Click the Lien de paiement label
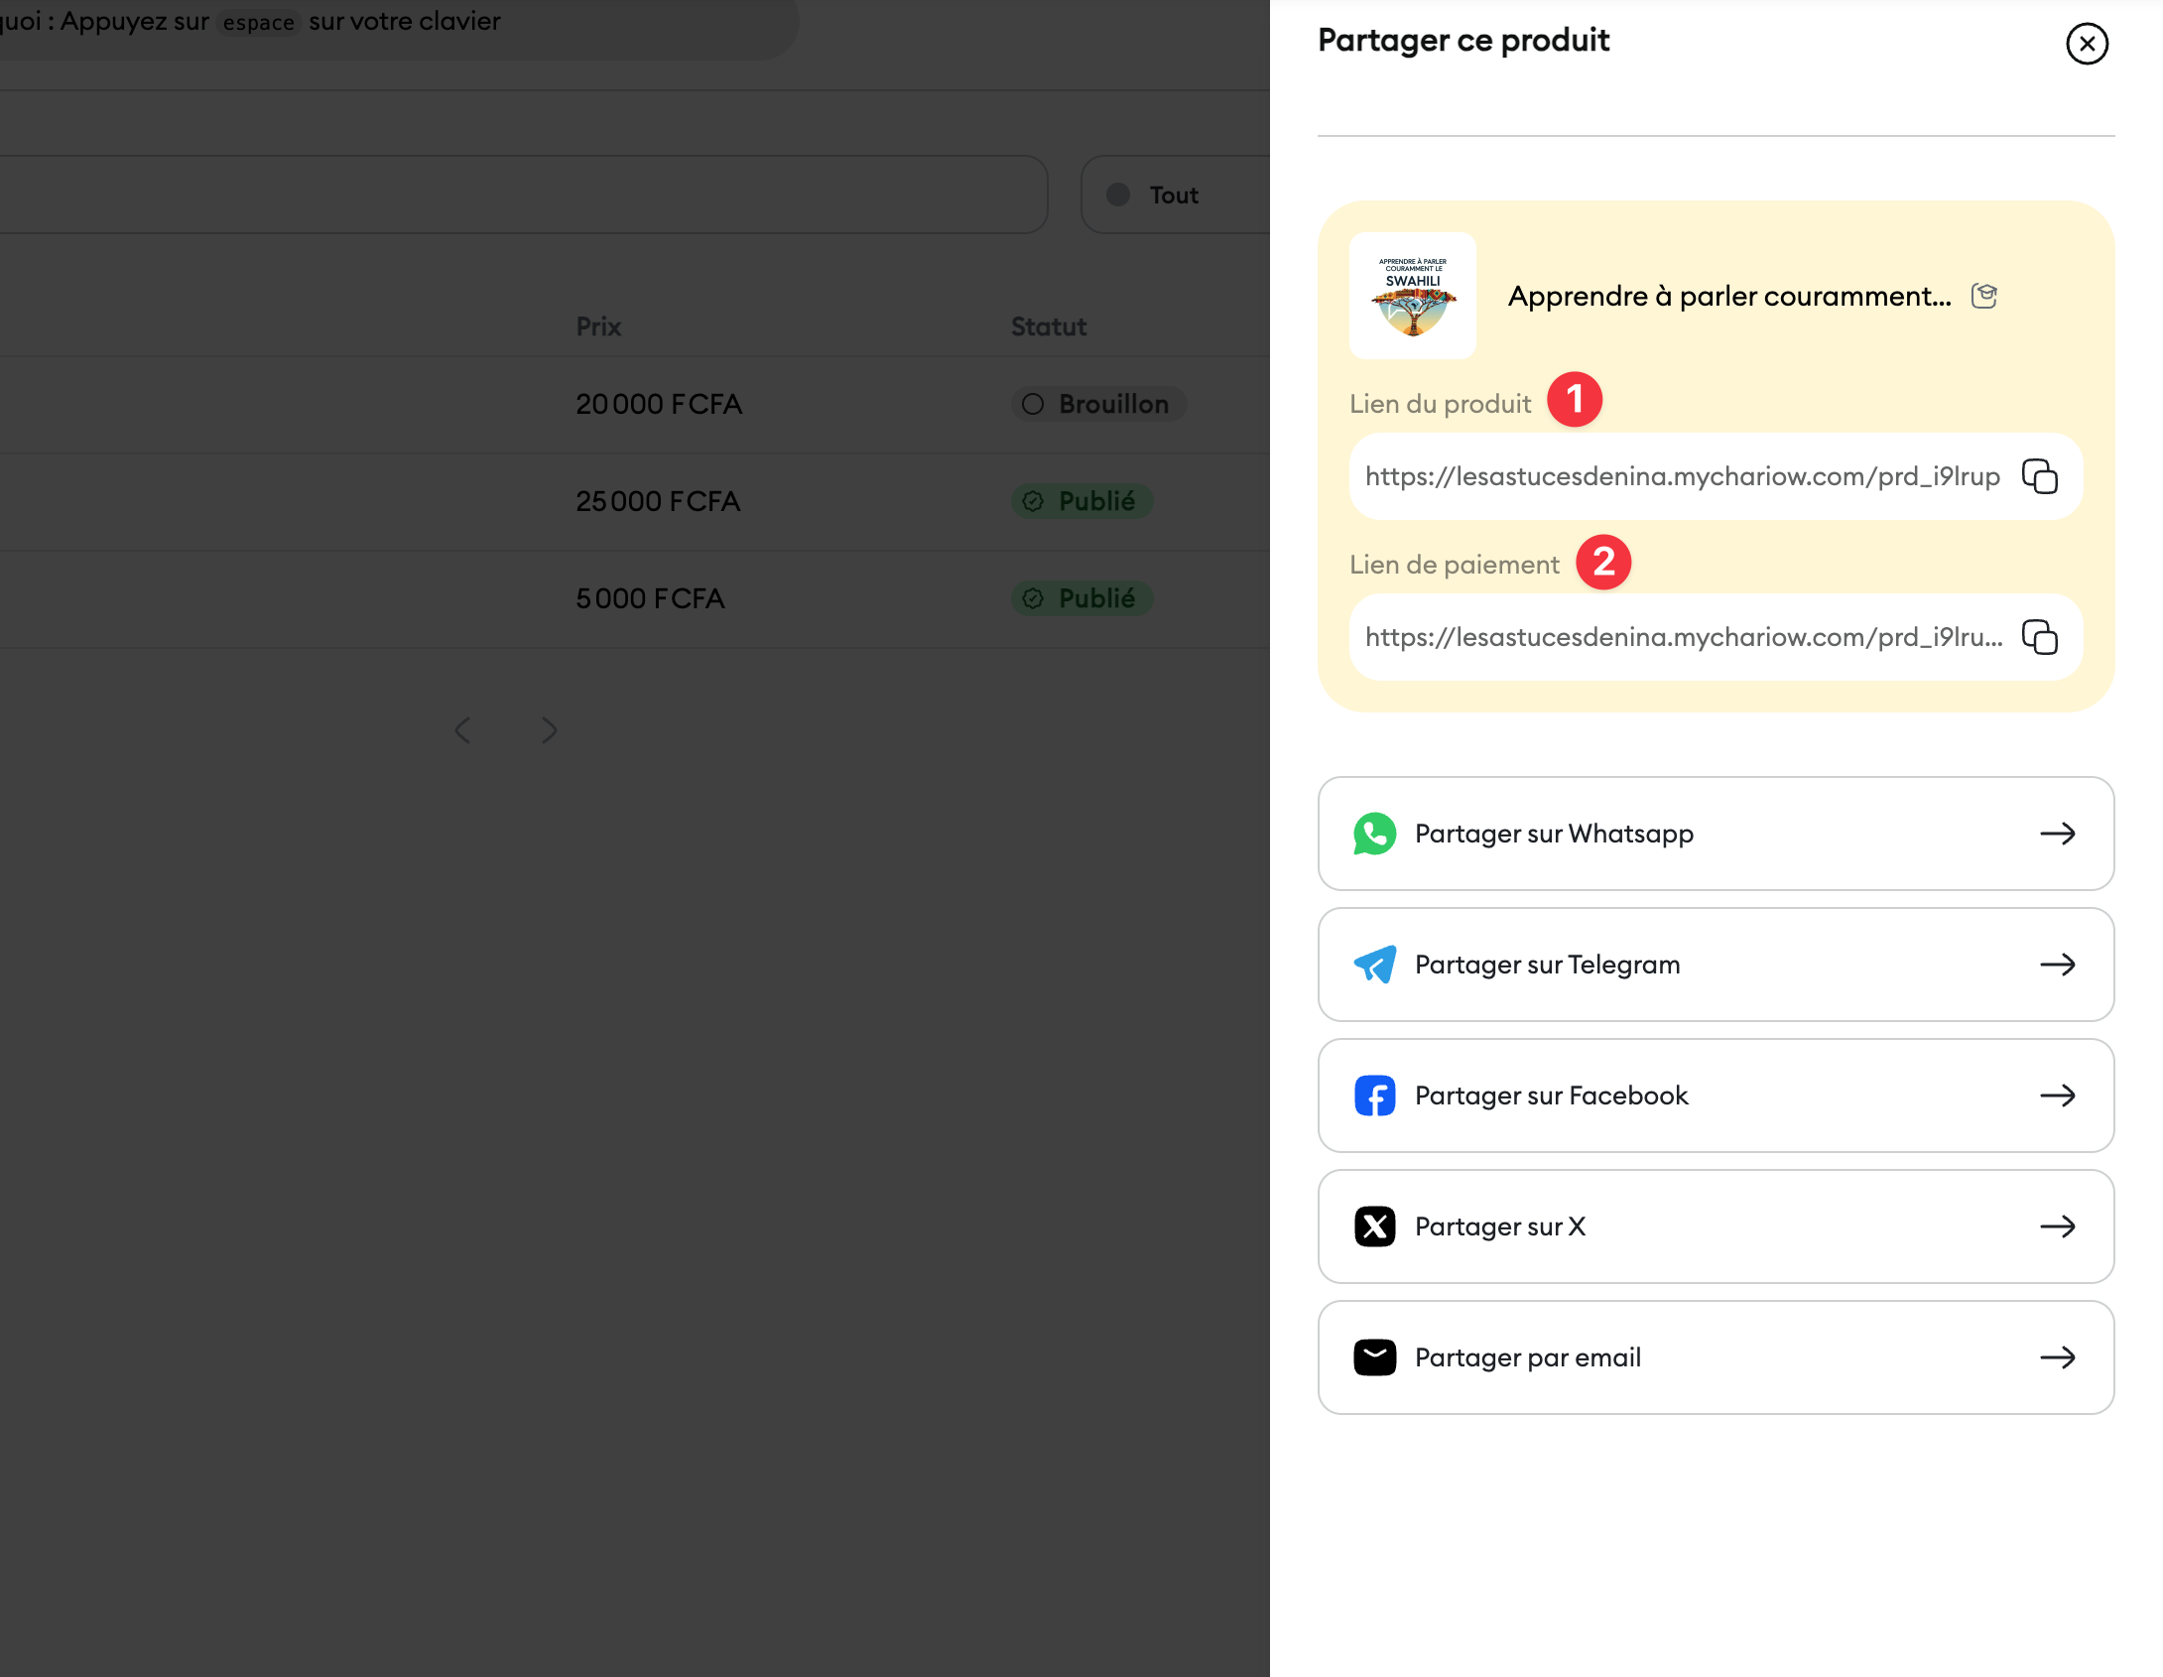The image size is (2163, 1677). point(1455,565)
